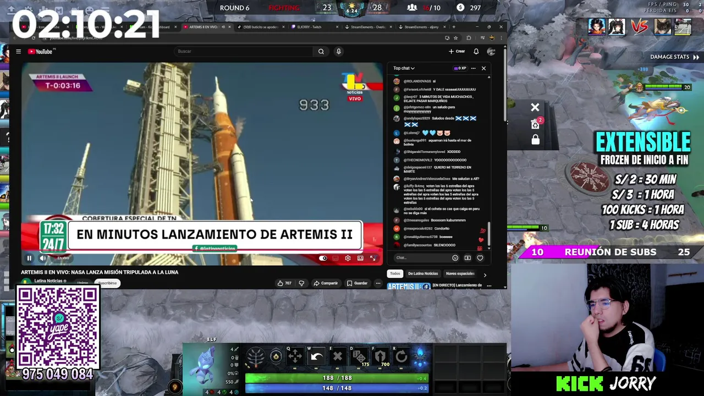Click the Buscar search field
704x396 pixels.
[x=243, y=51]
